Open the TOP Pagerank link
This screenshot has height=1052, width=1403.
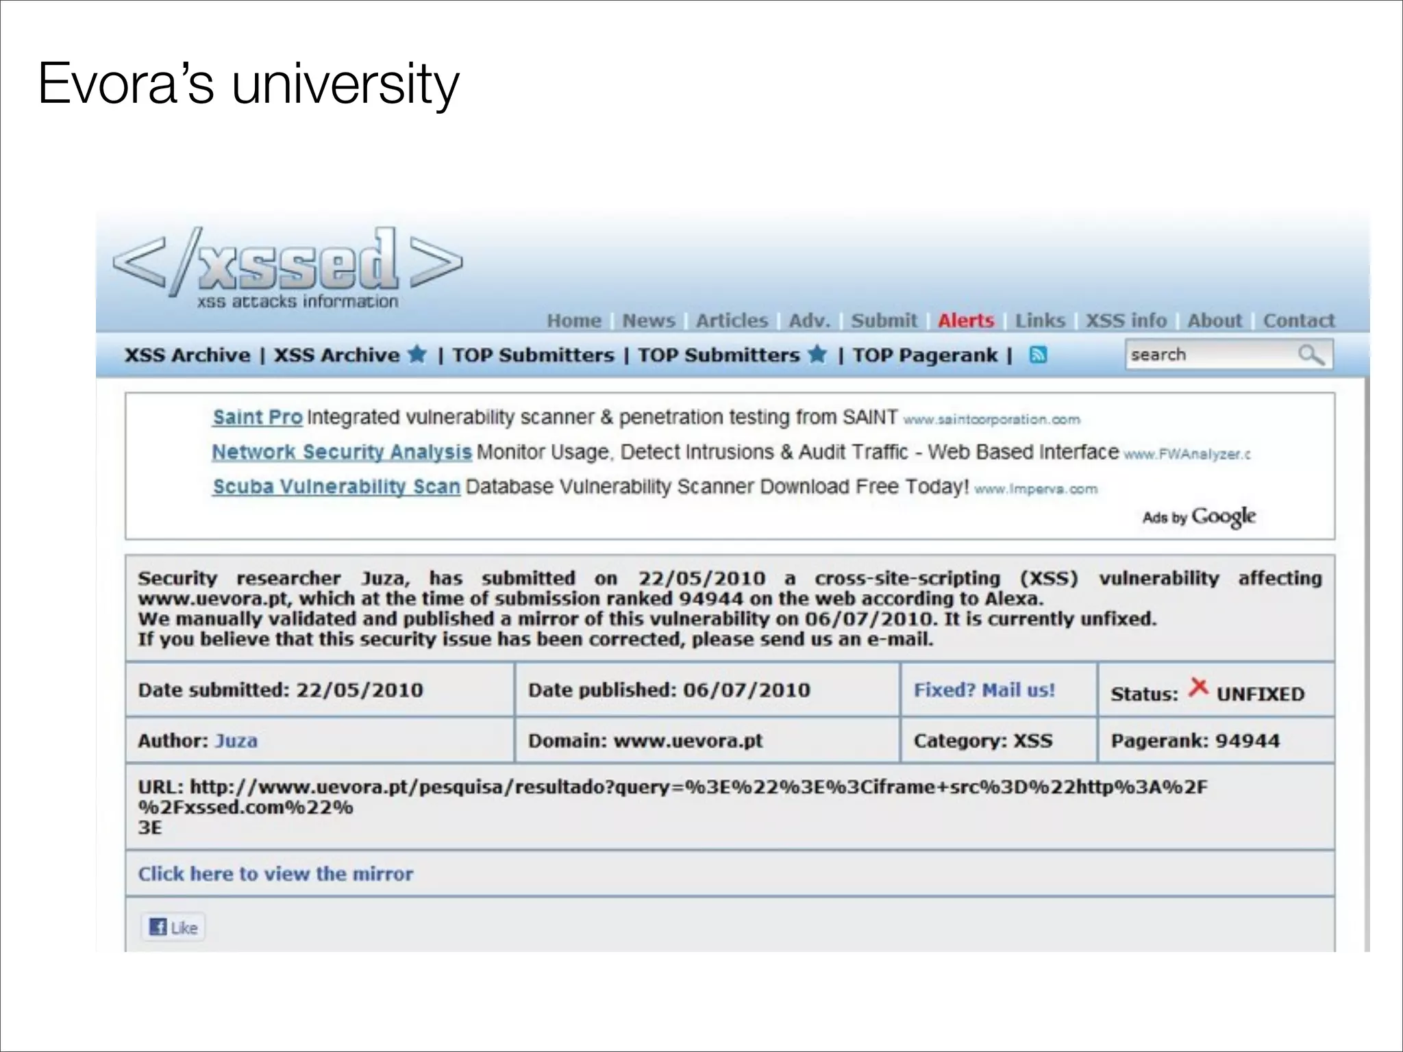click(925, 355)
